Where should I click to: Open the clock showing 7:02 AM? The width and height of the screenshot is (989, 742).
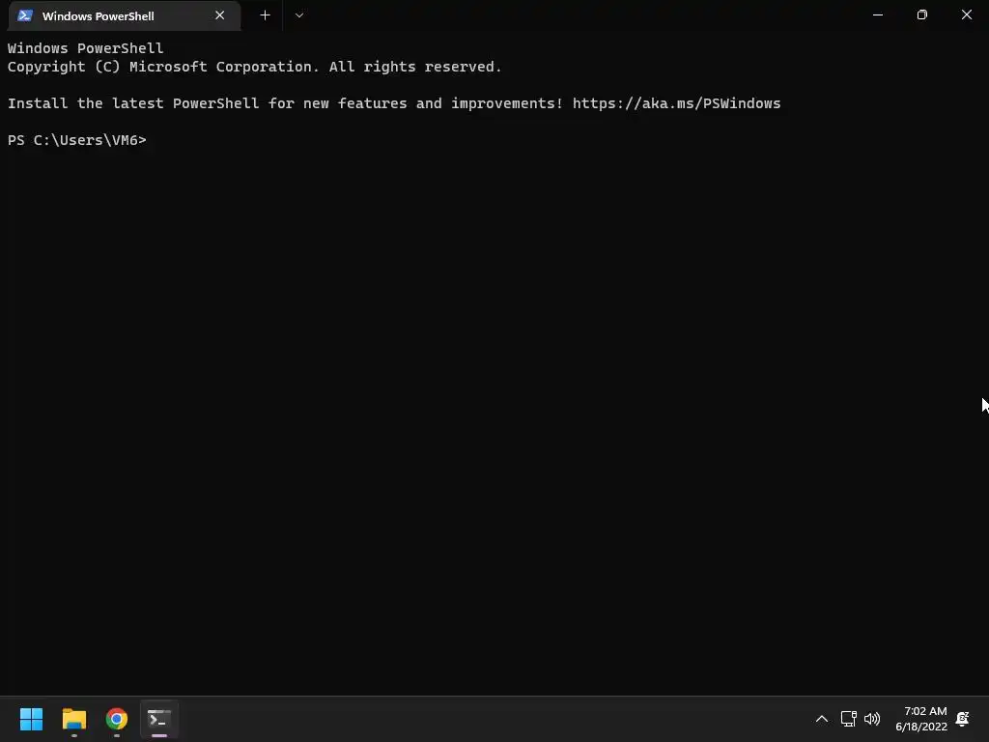pos(921,719)
